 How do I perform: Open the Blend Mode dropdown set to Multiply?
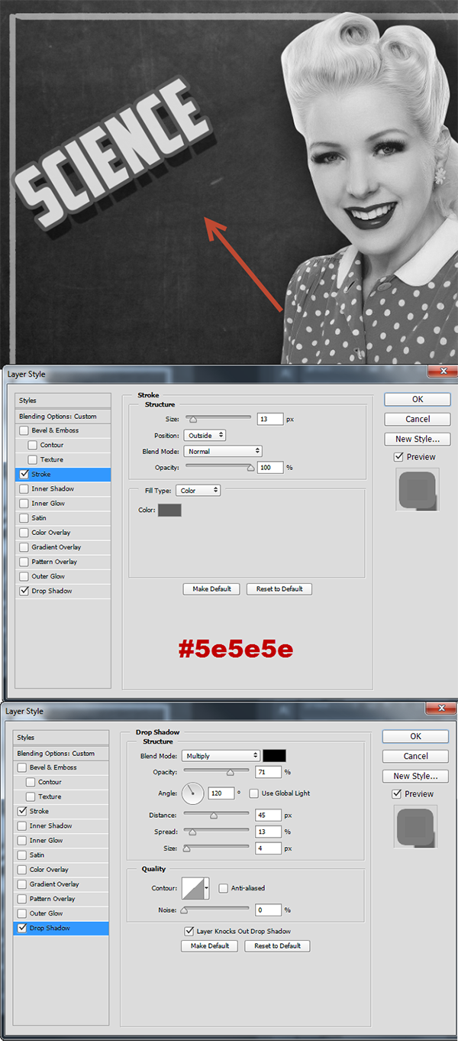(221, 756)
